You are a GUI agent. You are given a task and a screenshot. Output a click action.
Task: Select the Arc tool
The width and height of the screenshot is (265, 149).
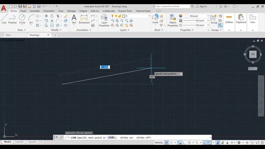31,19
